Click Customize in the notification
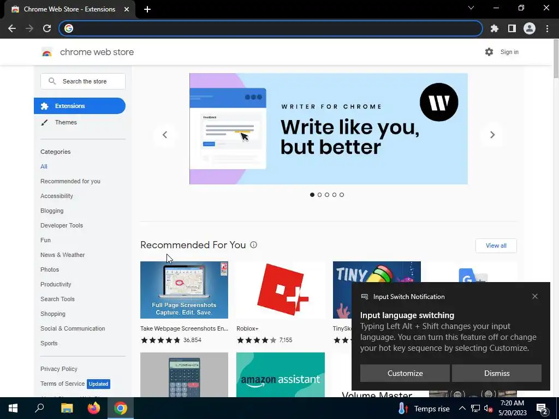 (x=405, y=373)
